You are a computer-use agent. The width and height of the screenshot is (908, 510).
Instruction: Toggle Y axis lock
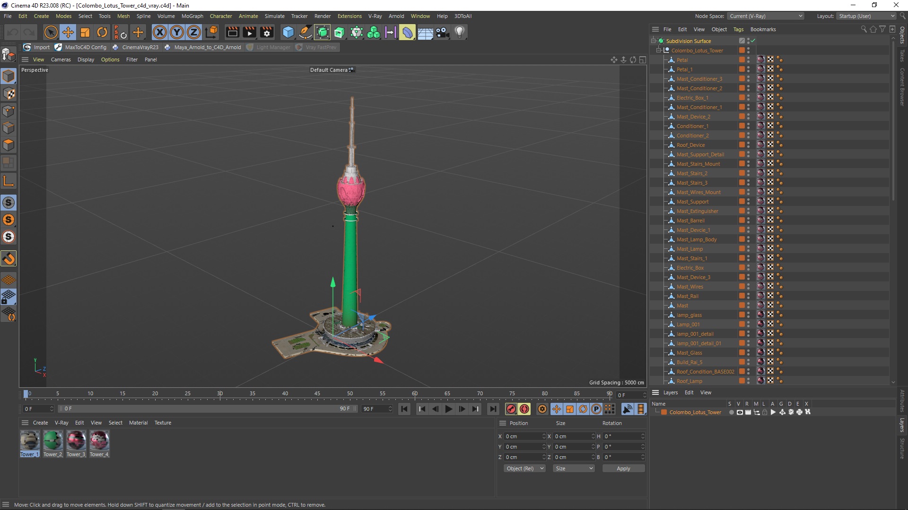point(177,32)
